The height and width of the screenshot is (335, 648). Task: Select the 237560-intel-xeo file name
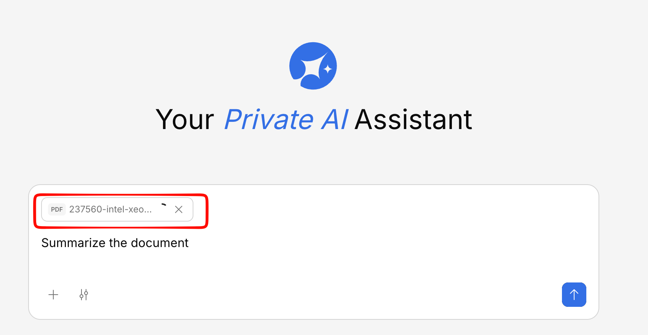pyautogui.click(x=110, y=209)
